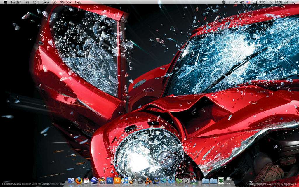
Task: Launch Illustrator via the Ai icon
Action: [x=117, y=181]
